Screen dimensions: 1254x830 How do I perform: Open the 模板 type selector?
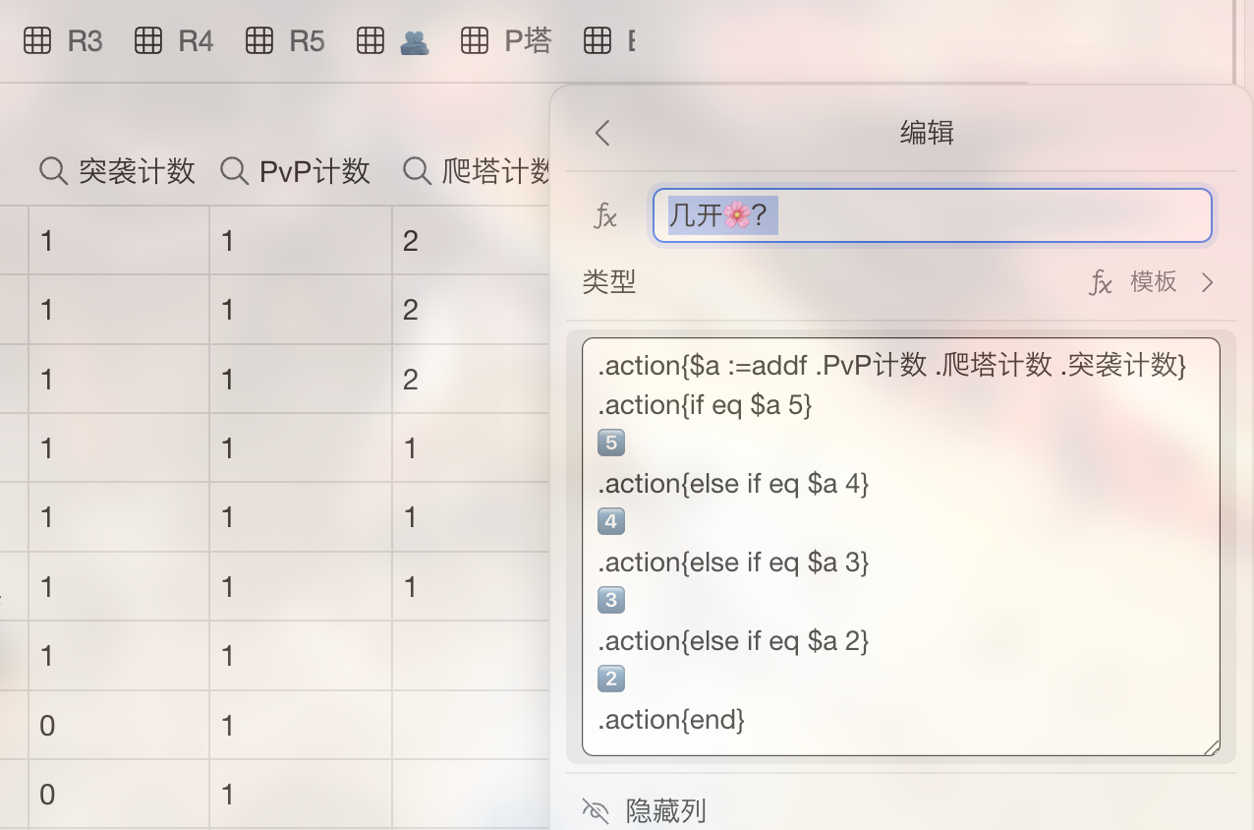(1152, 282)
